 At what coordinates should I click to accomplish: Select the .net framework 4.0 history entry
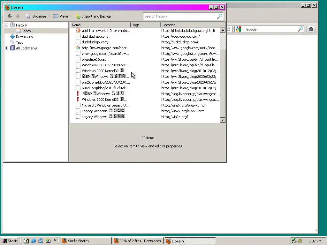(x=105, y=31)
